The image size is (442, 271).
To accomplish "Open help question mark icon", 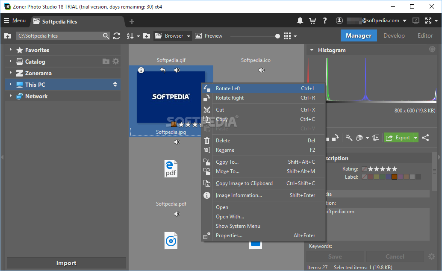I will [x=325, y=21].
